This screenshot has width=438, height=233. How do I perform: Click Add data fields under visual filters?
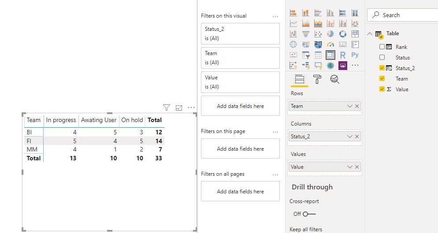point(240,106)
